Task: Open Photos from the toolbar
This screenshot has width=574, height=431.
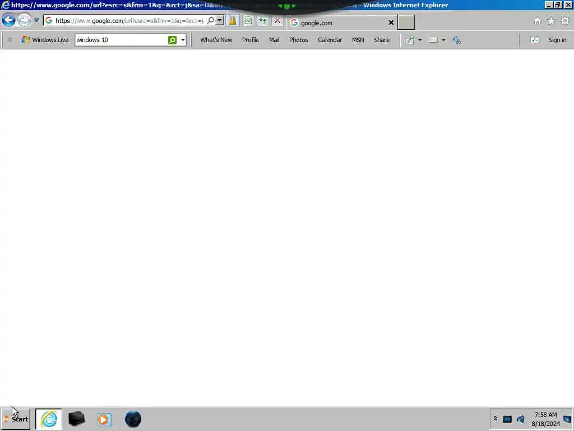Action: click(298, 40)
